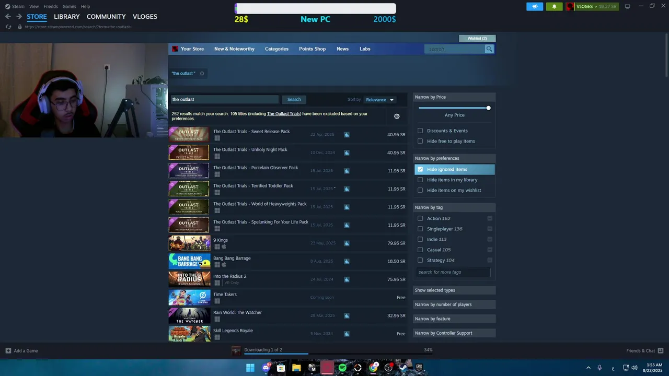This screenshot has width=669, height=376.
Task: Open Spotify from the taskbar
Action: (342, 368)
